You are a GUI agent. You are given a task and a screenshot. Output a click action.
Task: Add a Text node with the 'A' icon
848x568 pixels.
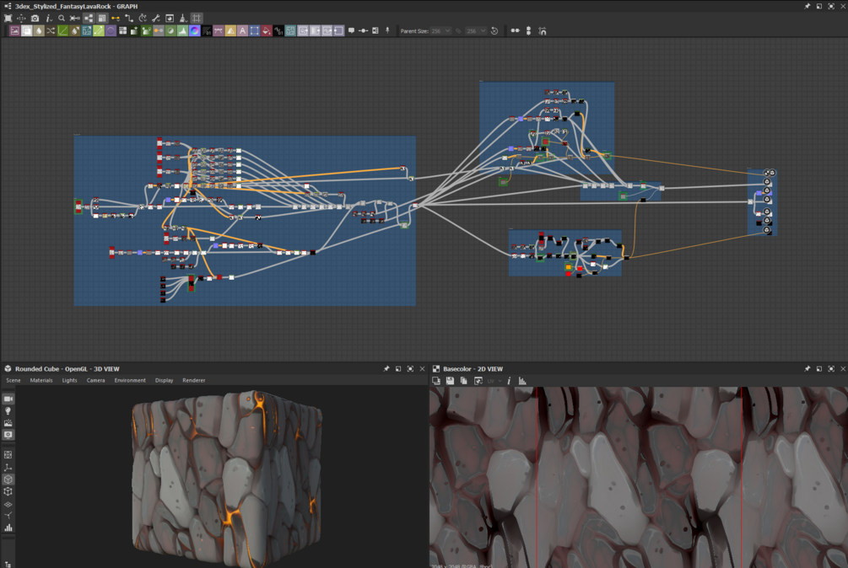(242, 31)
